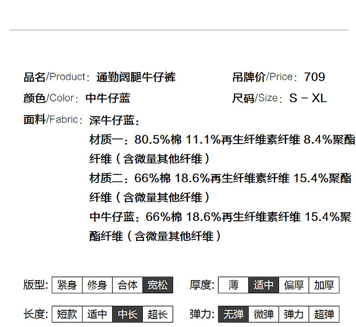Choose 适中 in the 长度 row
The width and height of the screenshot is (356, 327).
[97, 314]
